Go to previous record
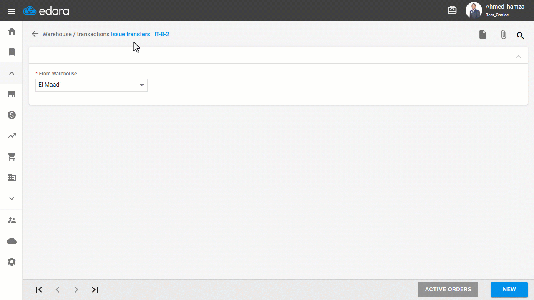The height and width of the screenshot is (300, 534). click(58, 290)
